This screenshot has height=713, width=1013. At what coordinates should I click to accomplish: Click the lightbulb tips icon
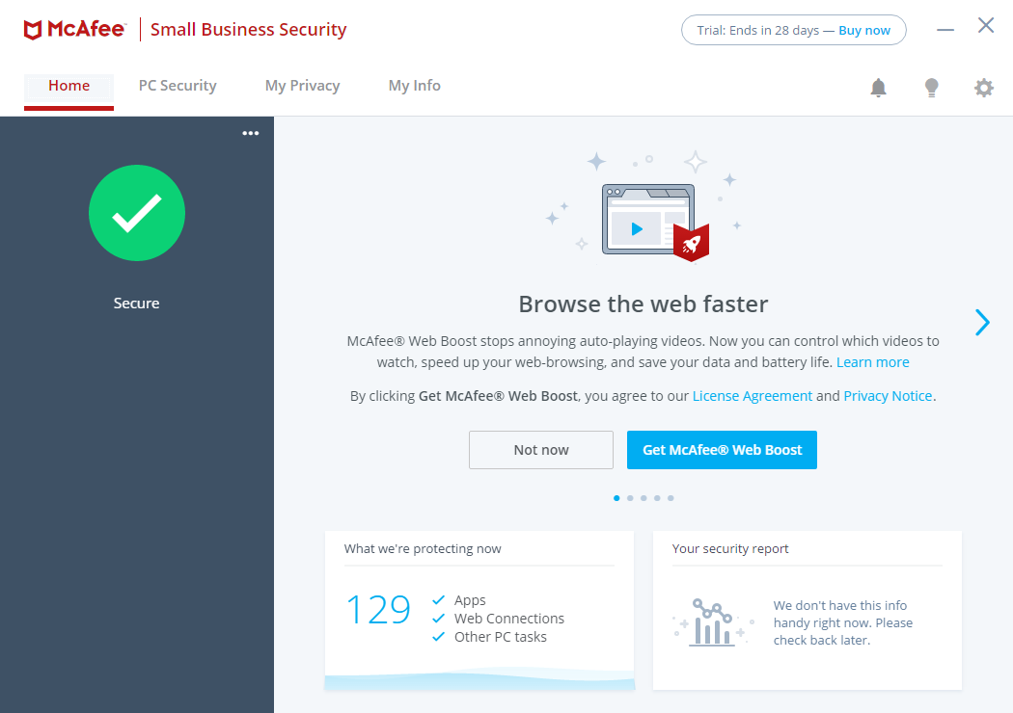(931, 88)
